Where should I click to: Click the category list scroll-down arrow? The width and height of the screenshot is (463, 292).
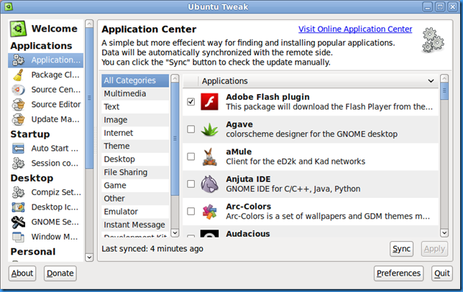click(175, 232)
